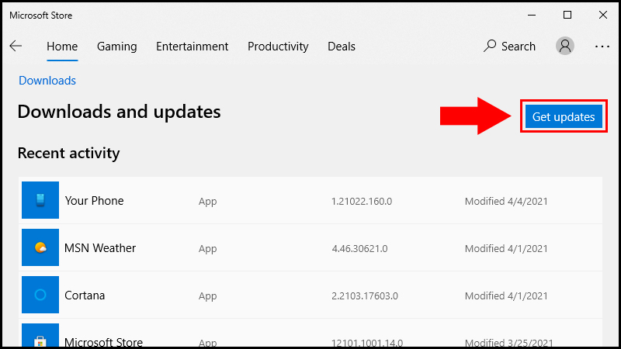Click Modified 4/4/2021 date
The image size is (621, 349).
pos(506,202)
